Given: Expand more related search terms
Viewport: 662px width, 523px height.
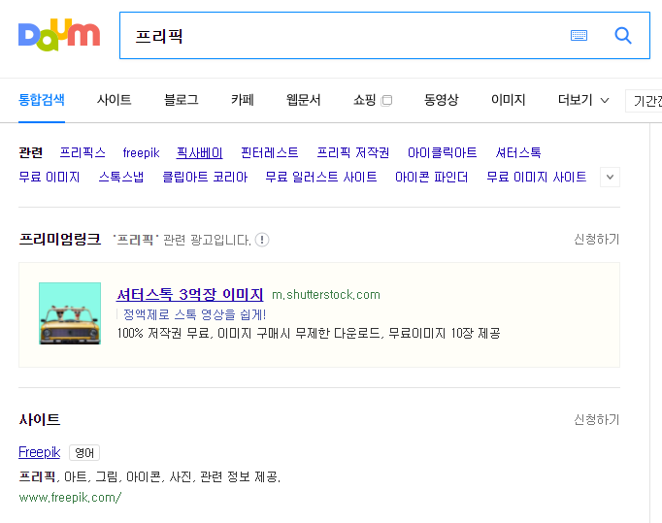Looking at the screenshot, I should coord(611,178).
